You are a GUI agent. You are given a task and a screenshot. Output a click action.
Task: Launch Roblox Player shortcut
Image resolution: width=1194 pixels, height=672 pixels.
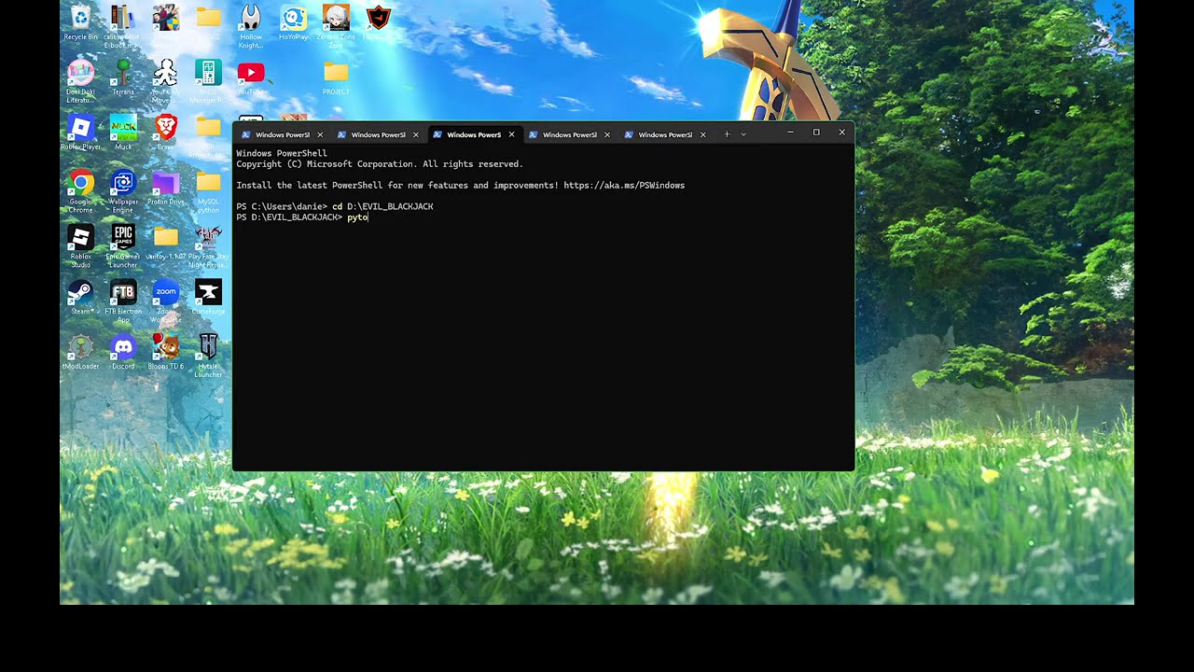[81, 133]
